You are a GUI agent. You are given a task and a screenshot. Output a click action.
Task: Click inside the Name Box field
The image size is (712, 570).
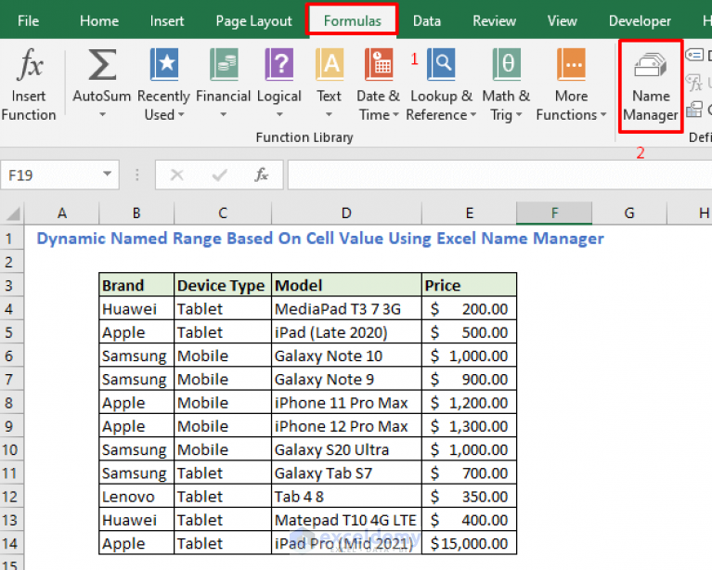50,175
